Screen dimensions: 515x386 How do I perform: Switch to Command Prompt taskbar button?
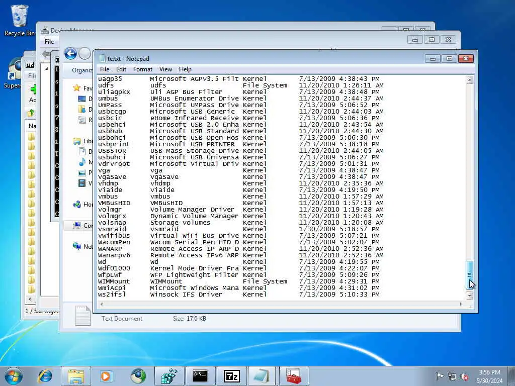(x=200, y=376)
